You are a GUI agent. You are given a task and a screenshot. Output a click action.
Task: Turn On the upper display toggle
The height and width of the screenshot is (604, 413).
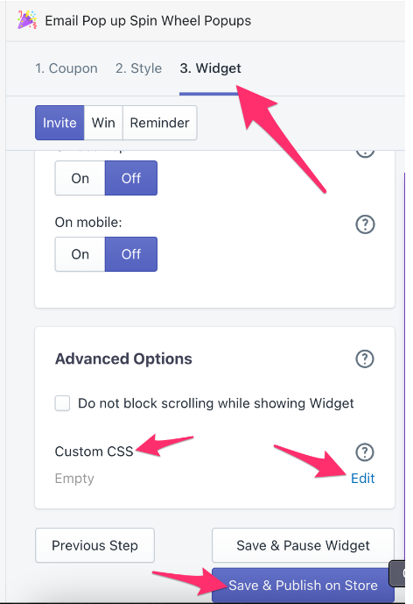[80, 178]
